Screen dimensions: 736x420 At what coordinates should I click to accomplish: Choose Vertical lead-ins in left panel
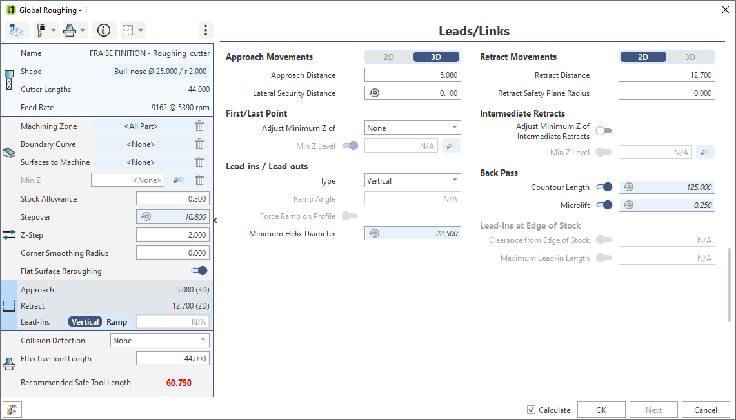coord(85,322)
